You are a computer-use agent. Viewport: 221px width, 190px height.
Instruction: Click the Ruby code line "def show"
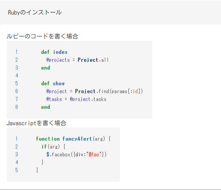[53, 83]
